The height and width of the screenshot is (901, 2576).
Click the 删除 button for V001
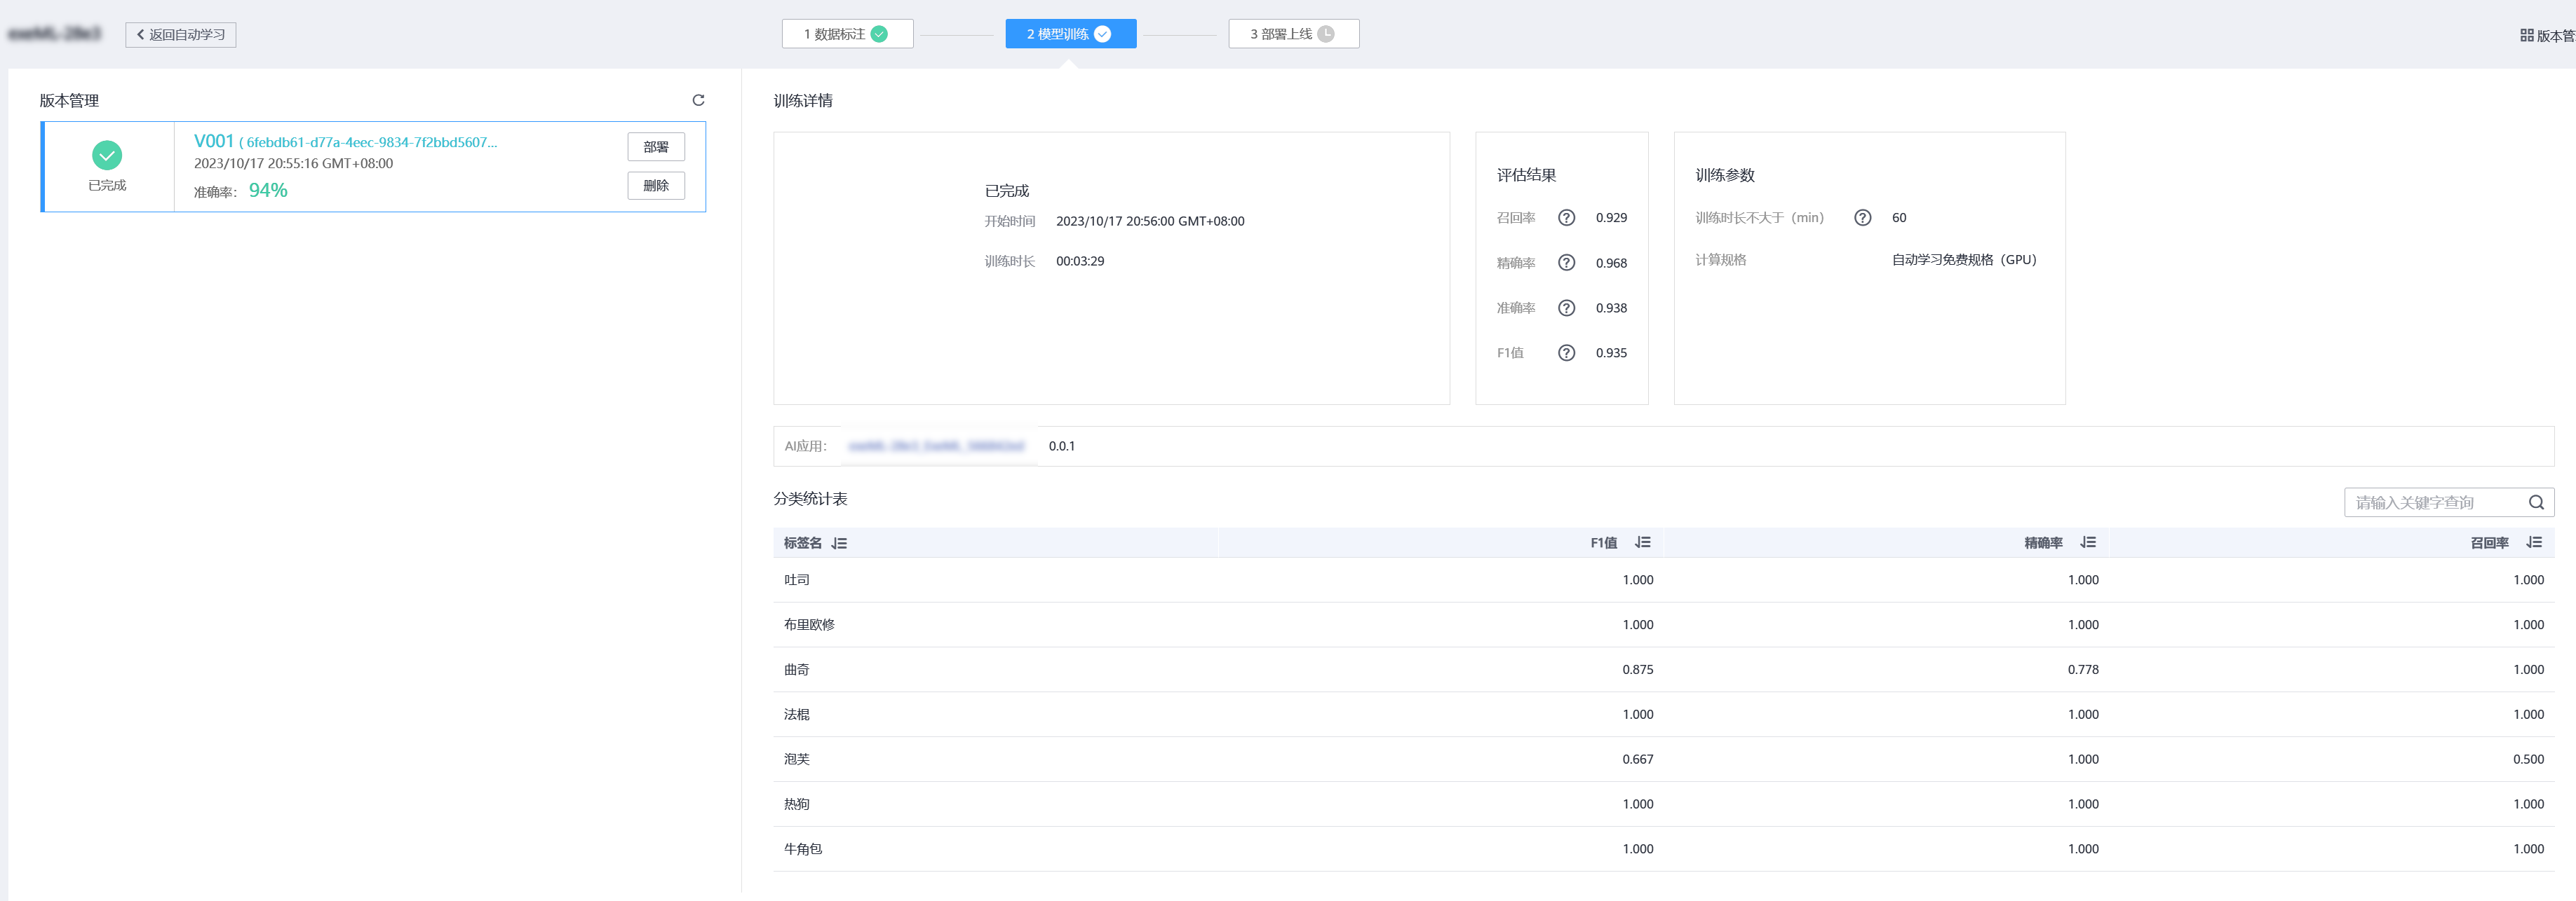(656, 186)
